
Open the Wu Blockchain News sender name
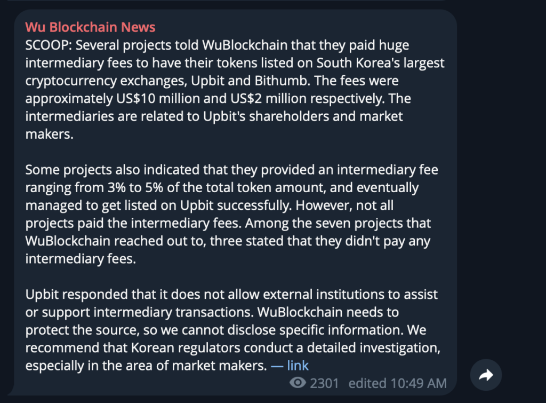point(90,27)
